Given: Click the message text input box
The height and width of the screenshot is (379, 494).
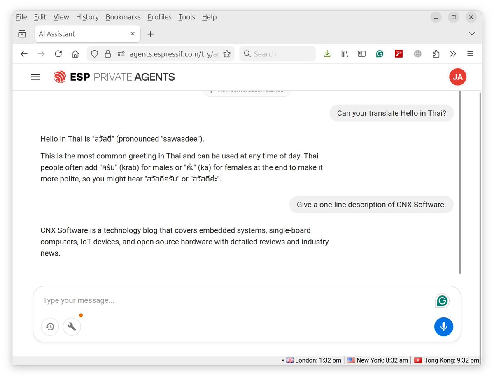Looking at the screenshot, I should tap(235, 300).
